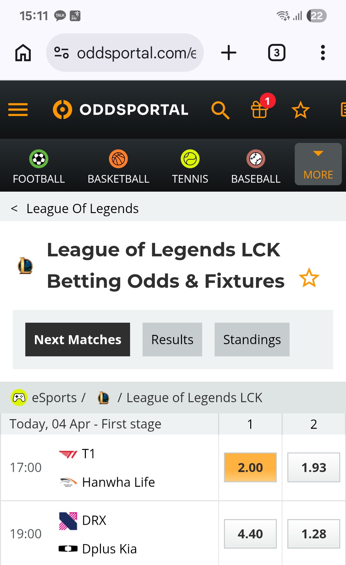Switch to the Results tab
Image resolution: width=346 pixels, height=565 pixels.
point(172,339)
